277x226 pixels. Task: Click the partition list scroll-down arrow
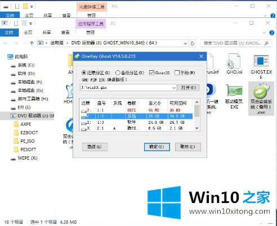click(196, 128)
